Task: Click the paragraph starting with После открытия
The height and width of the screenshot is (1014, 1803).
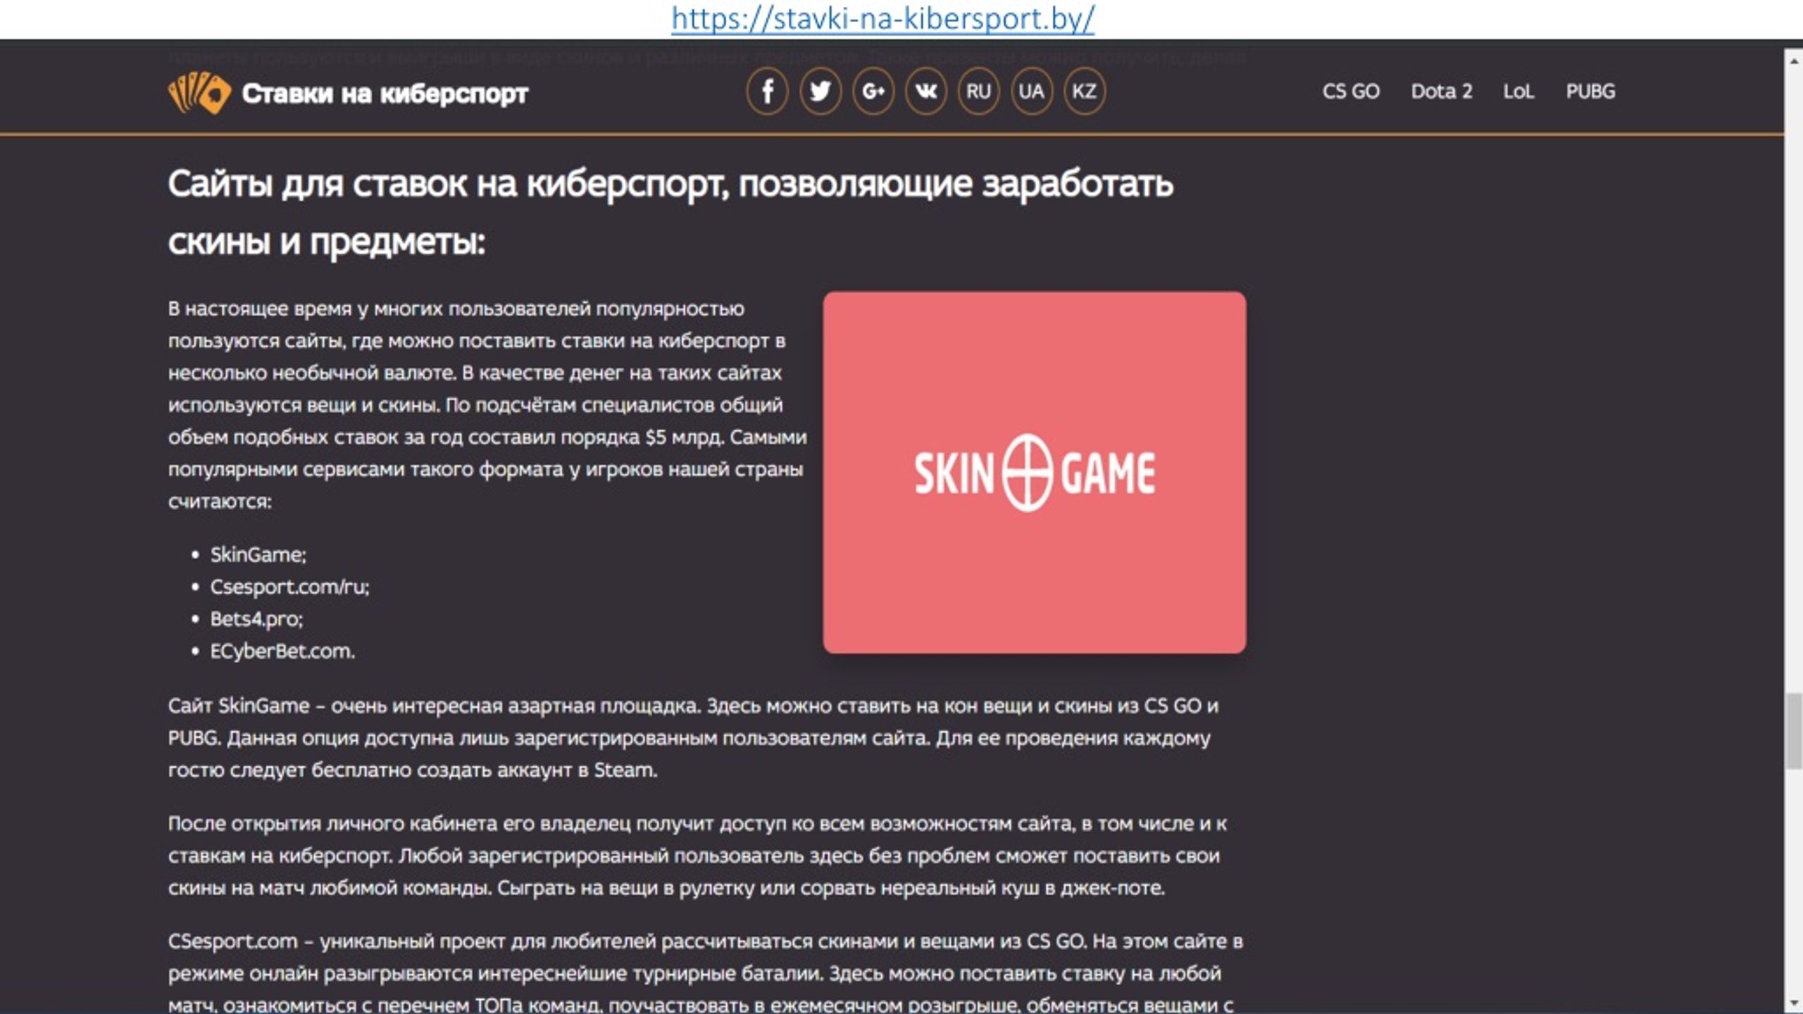Action: [x=697, y=856]
